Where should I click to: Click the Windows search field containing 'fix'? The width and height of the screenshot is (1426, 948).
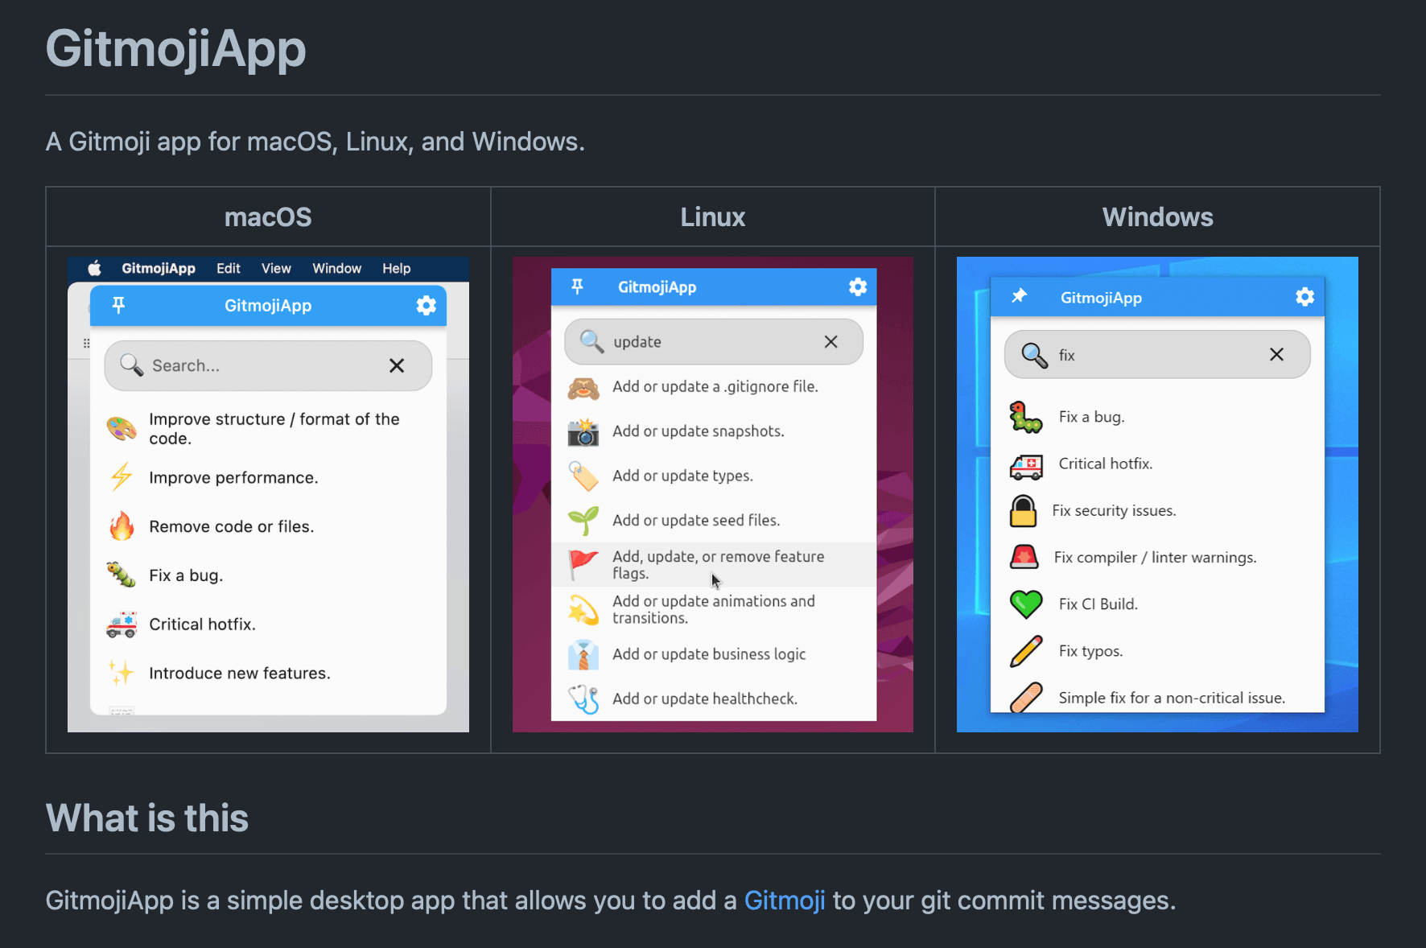(1157, 354)
